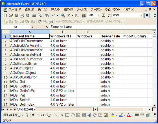Click horizontal scrollbar right arrow
The width and height of the screenshot is (158, 124).
[x=150, y=110]
